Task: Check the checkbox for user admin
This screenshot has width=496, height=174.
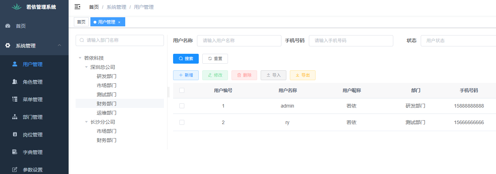Action: coord(182,106)
